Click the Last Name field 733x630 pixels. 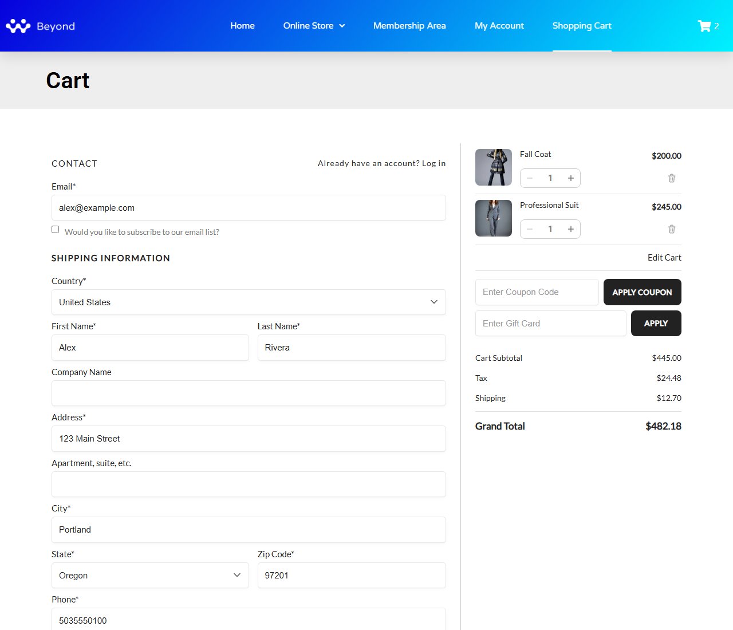click(x=352, y=348)
